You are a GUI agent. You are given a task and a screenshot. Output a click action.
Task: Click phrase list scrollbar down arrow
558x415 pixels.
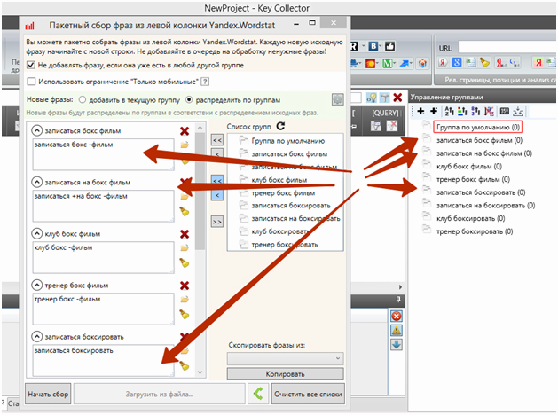click(200, 372)
